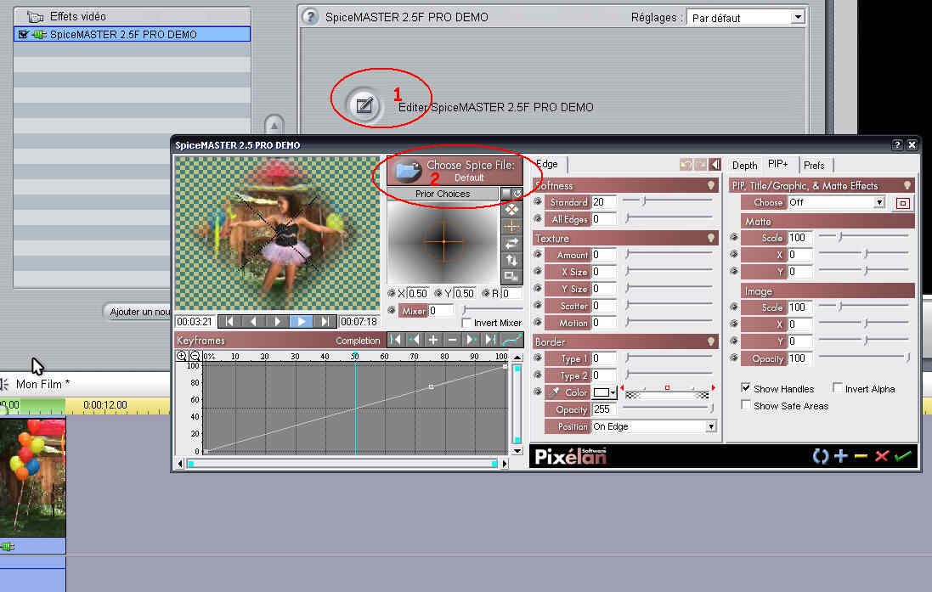Click the Border section lightbulb hint icon
The width and height of the screenshot is (932, 592).
(710, 341)
